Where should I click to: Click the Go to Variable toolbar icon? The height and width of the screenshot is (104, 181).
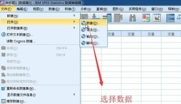pyautogui.click(x=107, y=18)
